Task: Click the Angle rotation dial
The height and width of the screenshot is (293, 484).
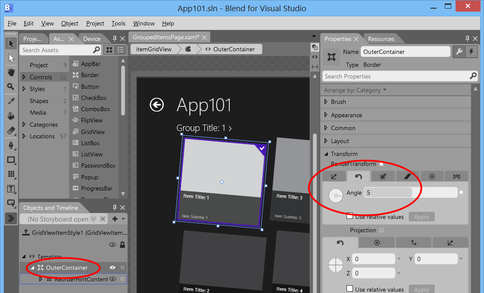Action: [x=336, y=195]
